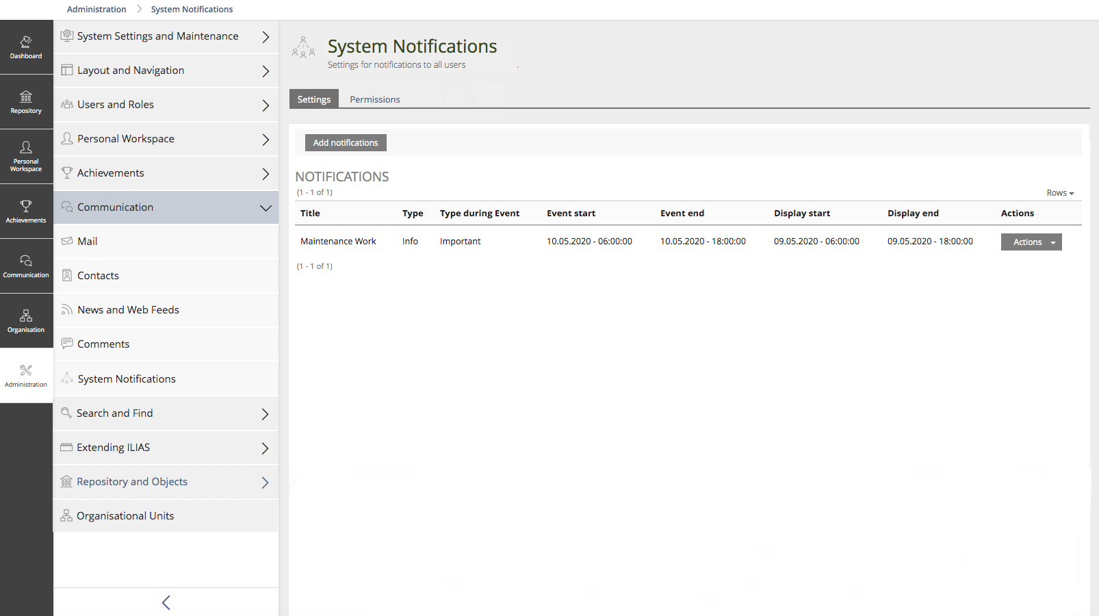Open Mail under Communication
This screenshot has width=1099, height=616.
(88, 242)
